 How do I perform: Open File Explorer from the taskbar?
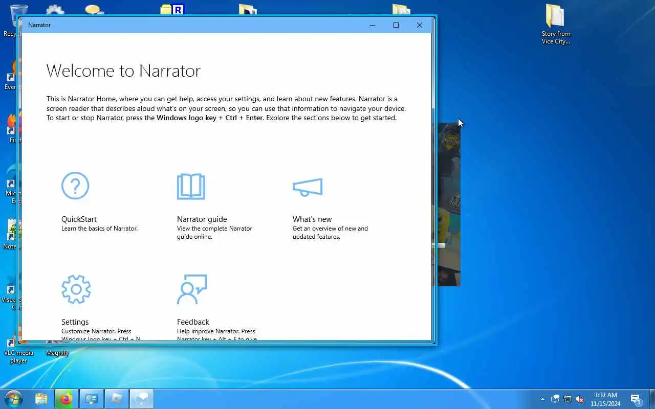tap(41, 399)
